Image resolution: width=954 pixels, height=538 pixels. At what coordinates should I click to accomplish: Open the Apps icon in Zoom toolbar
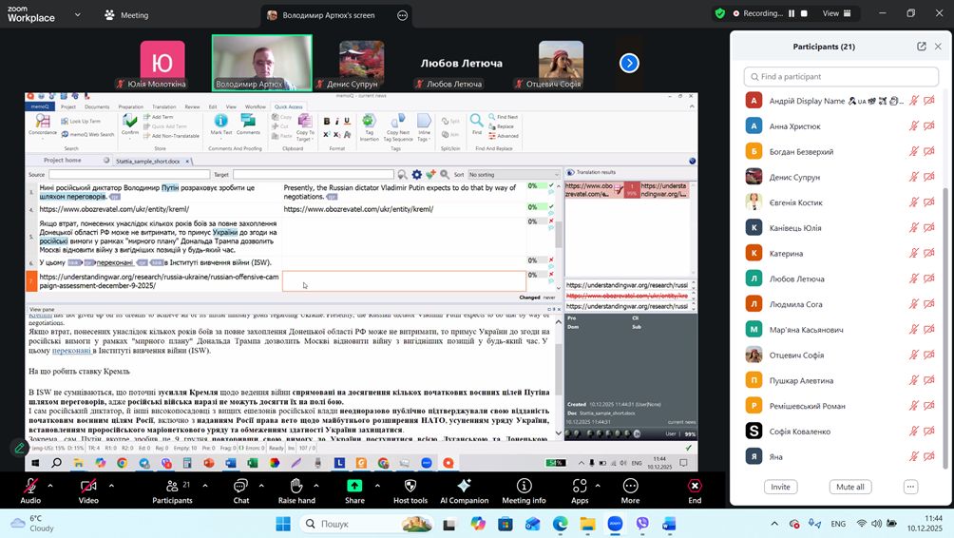(x=580, y=485)
